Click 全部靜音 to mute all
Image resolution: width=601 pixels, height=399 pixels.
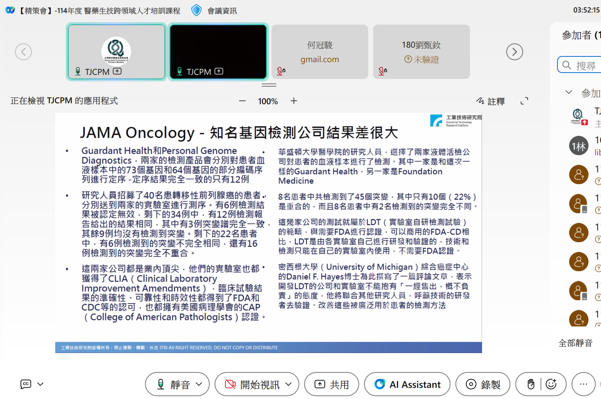coord(575,343)
